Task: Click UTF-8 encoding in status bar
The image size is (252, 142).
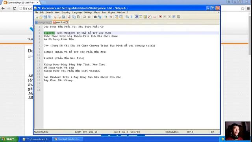Action: click(190, 132)
